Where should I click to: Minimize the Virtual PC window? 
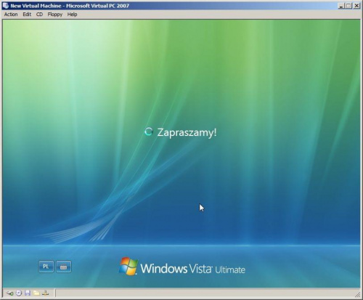[341, 6]
